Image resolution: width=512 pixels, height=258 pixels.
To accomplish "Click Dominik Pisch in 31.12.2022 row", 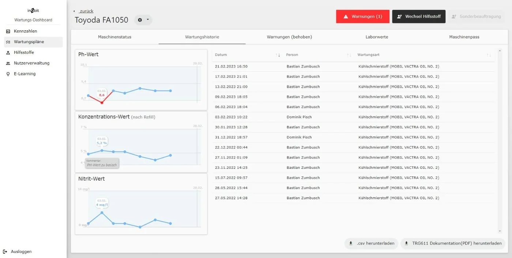I will [299, 137].
